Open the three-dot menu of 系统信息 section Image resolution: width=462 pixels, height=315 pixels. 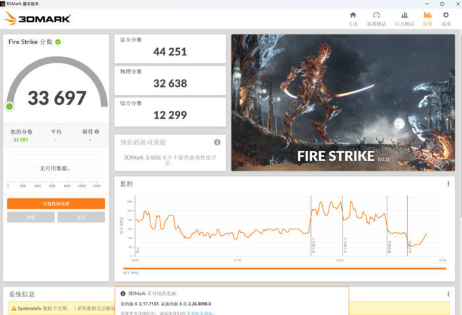point(448,294)
